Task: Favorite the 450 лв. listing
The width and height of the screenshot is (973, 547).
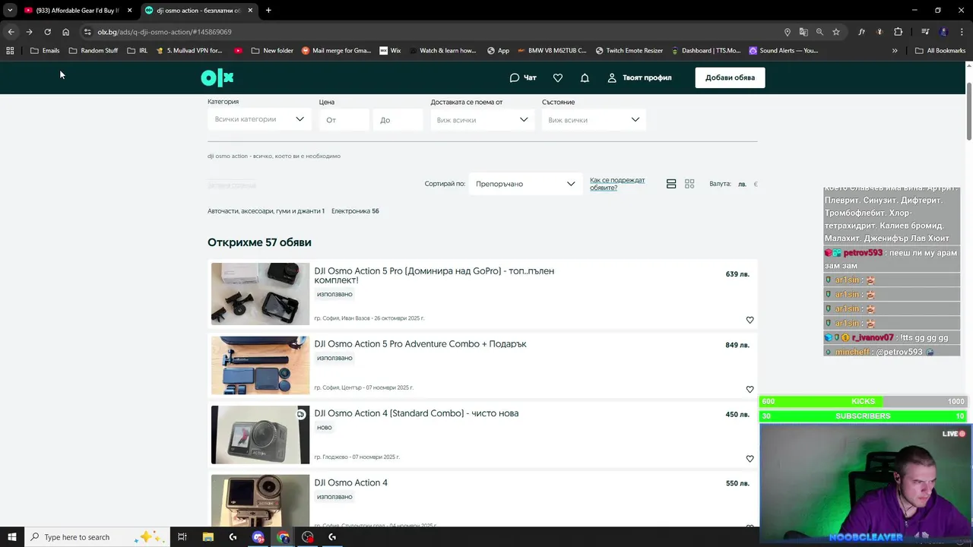Action: tap(750, 458)
